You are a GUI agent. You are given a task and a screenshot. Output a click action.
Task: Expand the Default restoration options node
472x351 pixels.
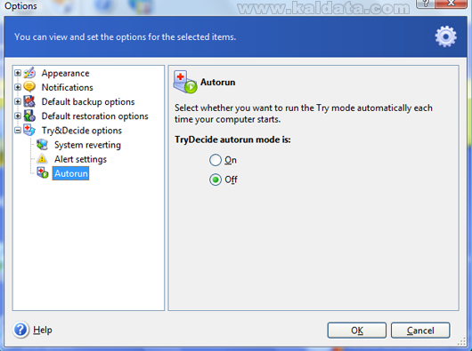(x=18, y=116)
